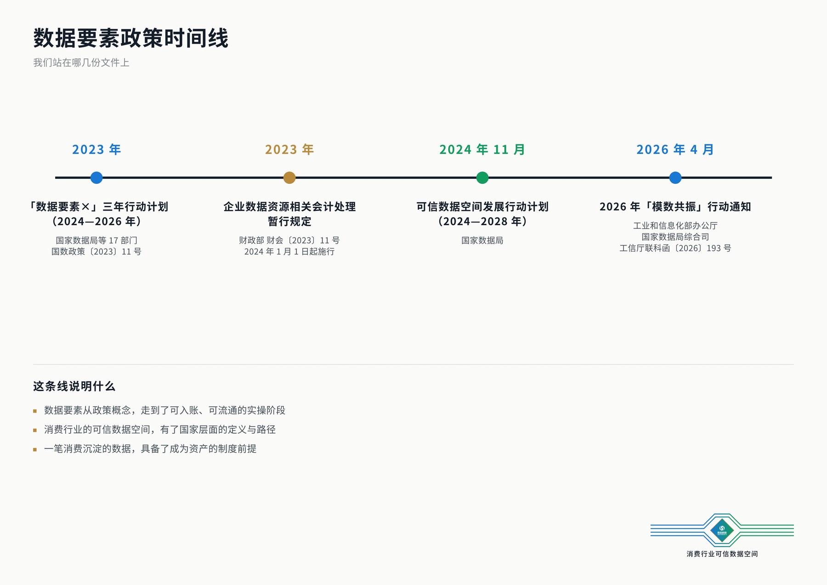
Task: Click the heading 可信数据空间发展行动计划
Action: click(x=482, y=207)
